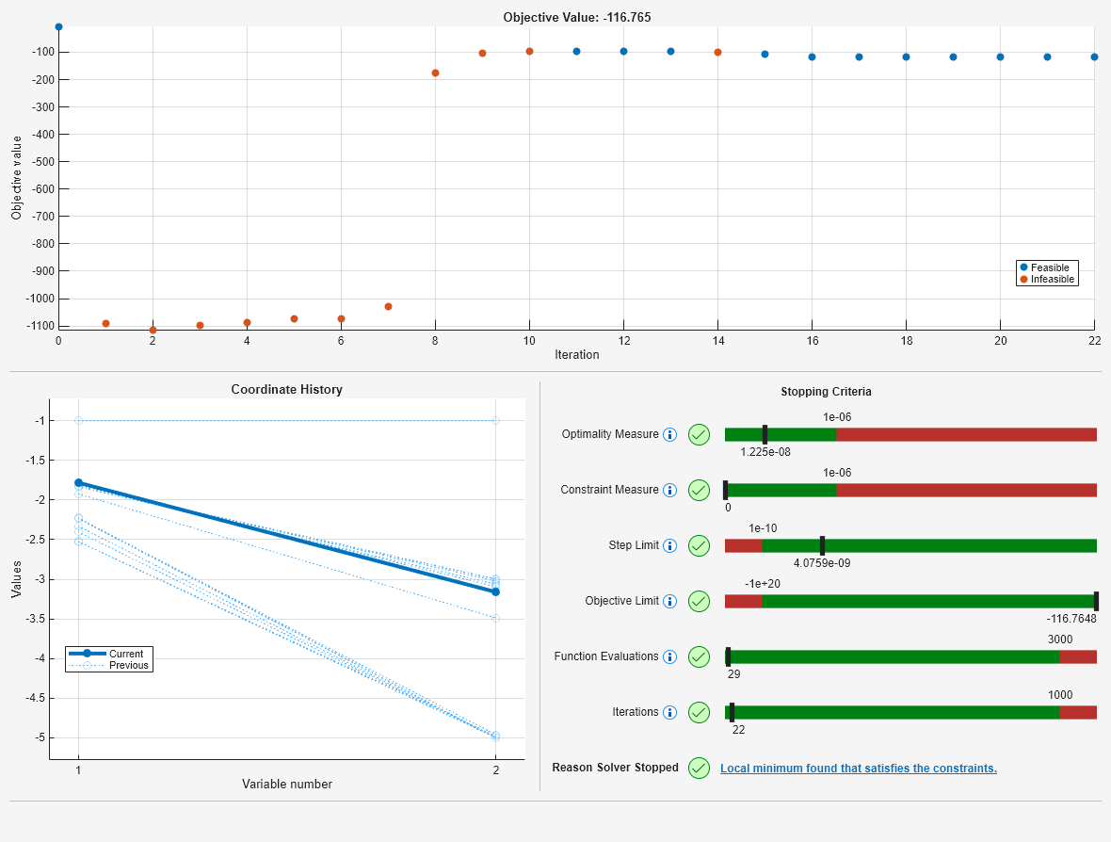Click the green check beside Reason Solver Stopped
This screenshot has height=842, width=1111.
699,769
